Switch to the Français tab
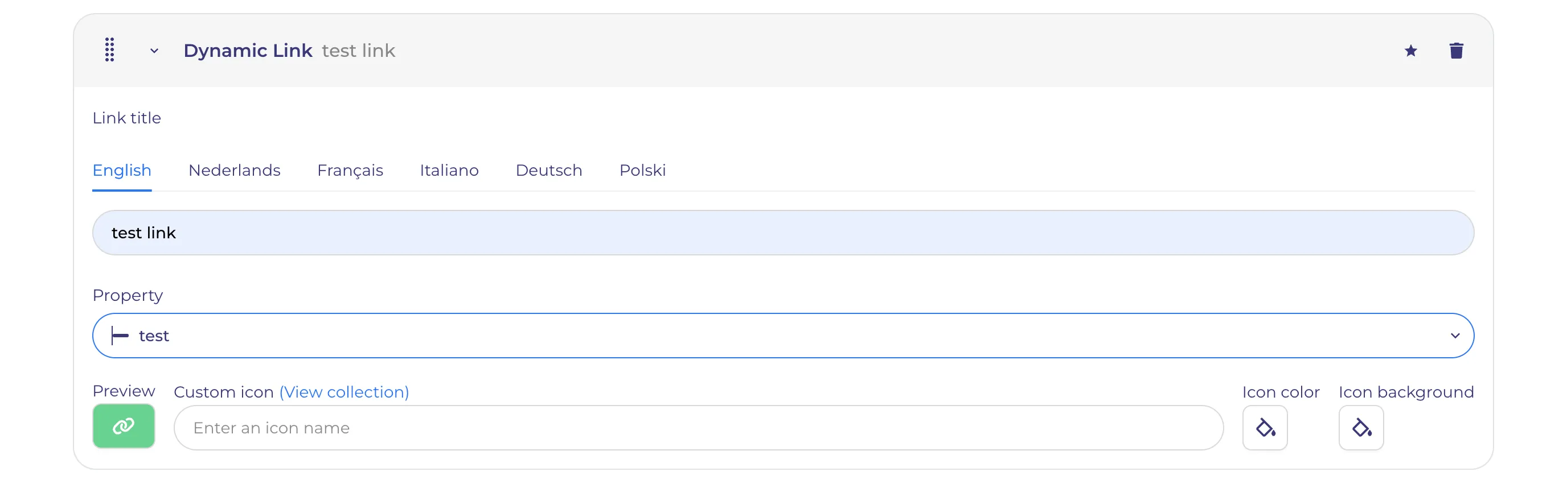1567x488 pixels. [350, 170]
